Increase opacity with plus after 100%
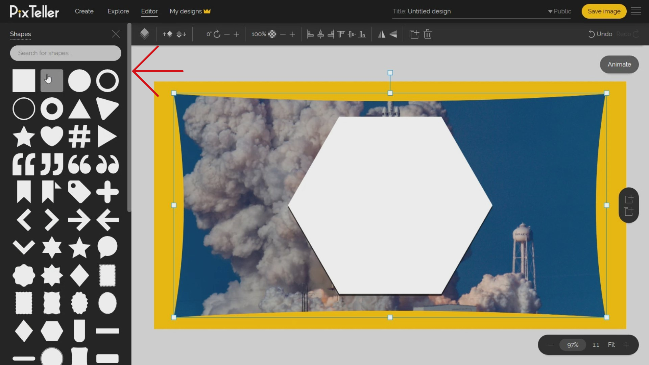649x365 pixels. point(292,34)
